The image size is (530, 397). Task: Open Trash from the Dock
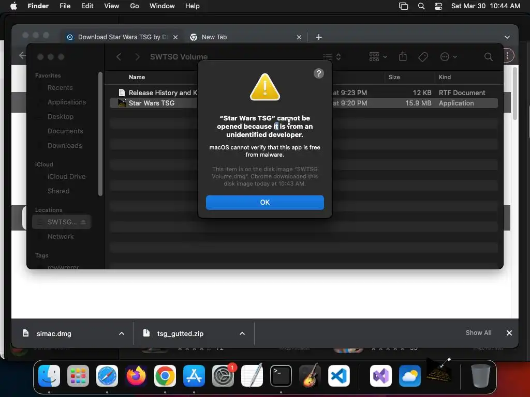click(480, 376)
